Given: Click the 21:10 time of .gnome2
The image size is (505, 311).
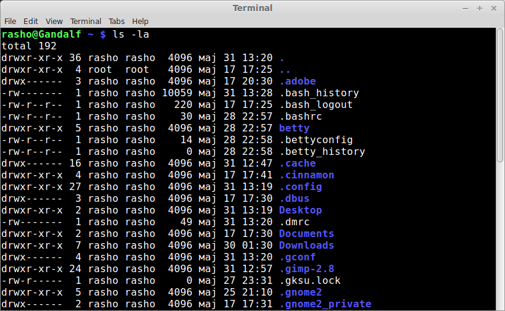Looking at the screenshot, I should pos(257,292).
